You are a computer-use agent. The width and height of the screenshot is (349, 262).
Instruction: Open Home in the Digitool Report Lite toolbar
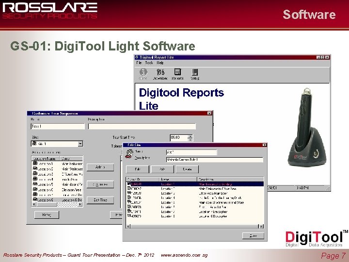coord(143,74)
